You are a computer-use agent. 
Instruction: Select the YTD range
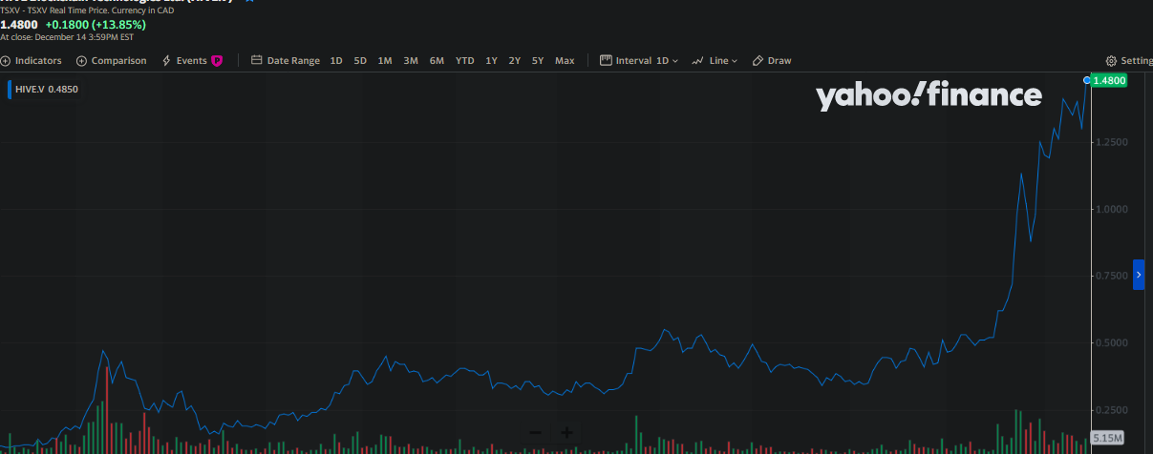pyautogui.click(x=464, y=60)
